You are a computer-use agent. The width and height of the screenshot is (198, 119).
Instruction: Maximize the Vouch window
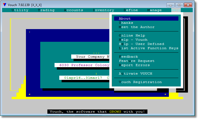point(179,5)
